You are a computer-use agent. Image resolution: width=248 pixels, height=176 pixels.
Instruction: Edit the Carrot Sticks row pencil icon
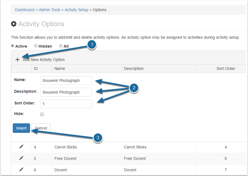coord(21,147)
